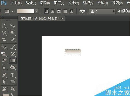Select the Brush tool
The image size is (130, 96).
tap(13, 47)
